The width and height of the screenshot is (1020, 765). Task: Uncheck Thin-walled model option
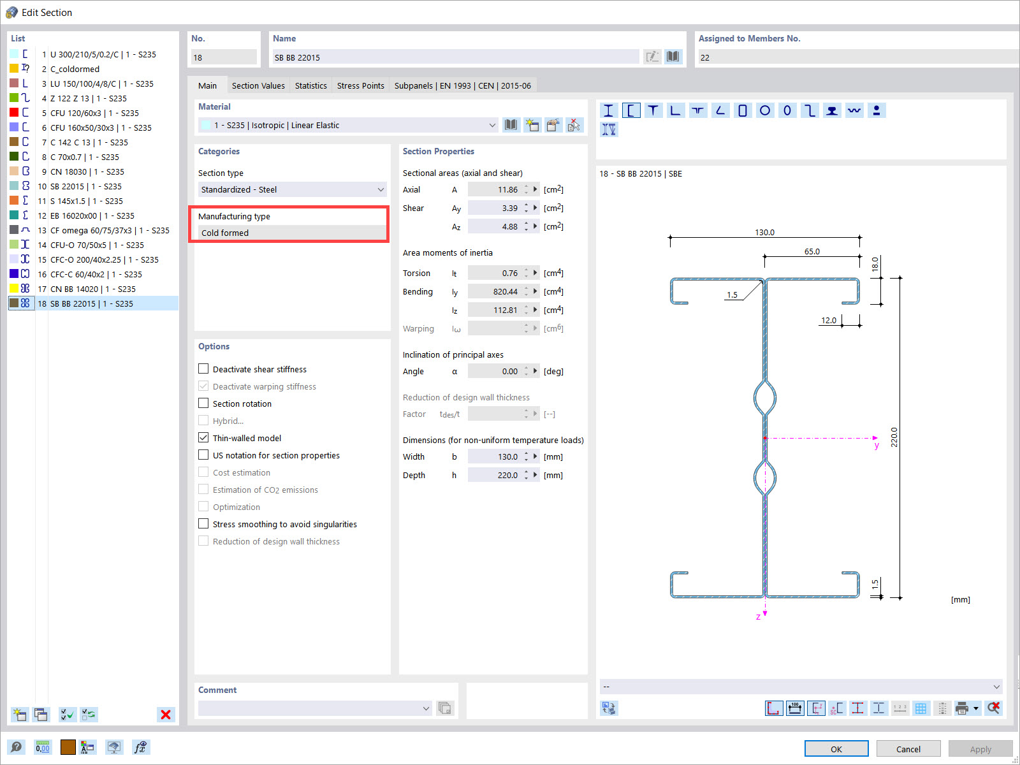(203, 438)
